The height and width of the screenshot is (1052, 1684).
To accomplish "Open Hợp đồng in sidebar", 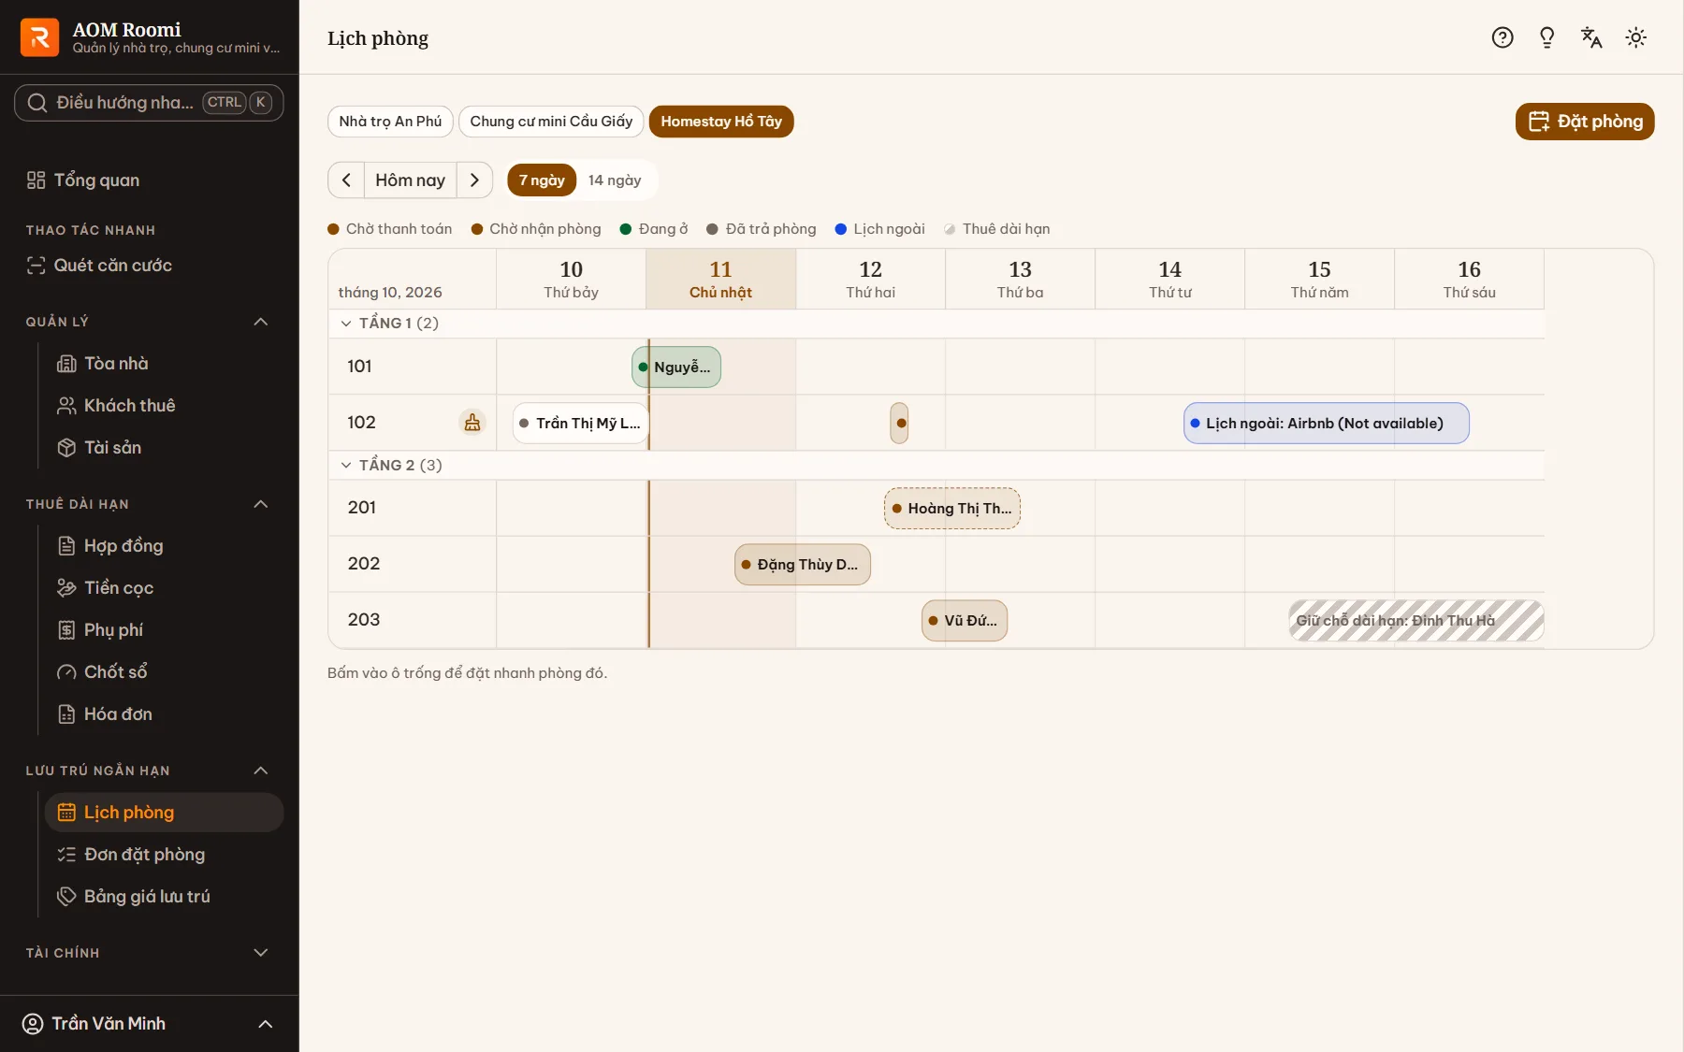I will (165, 546).
